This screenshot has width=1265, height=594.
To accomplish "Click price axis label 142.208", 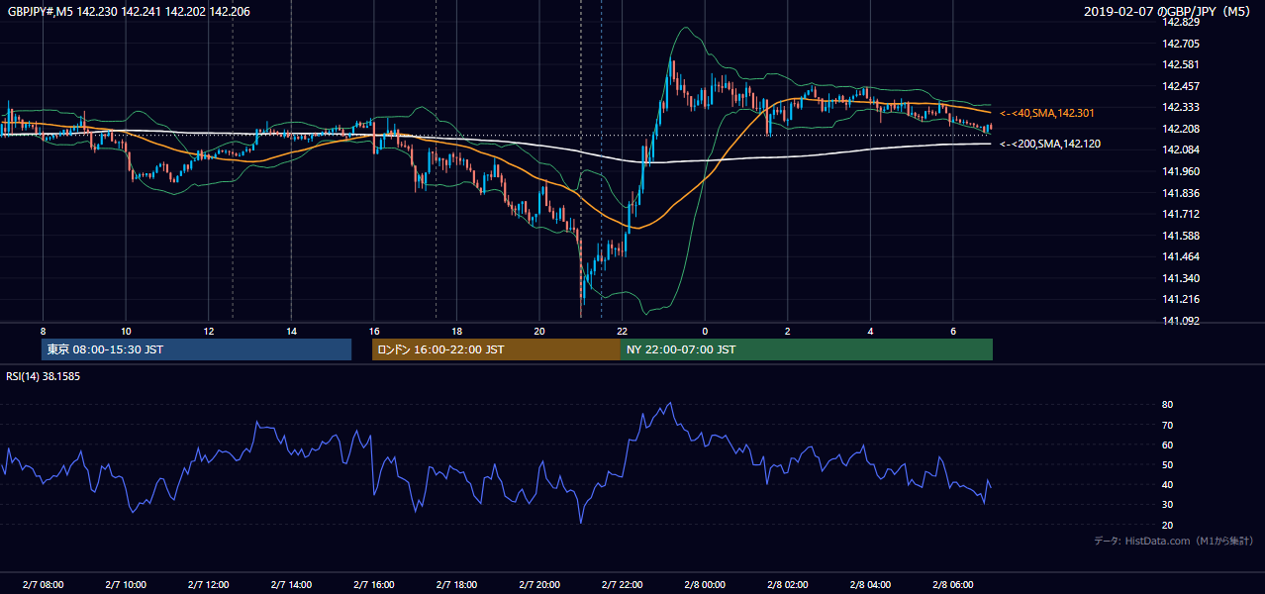I will point(1180,129).
